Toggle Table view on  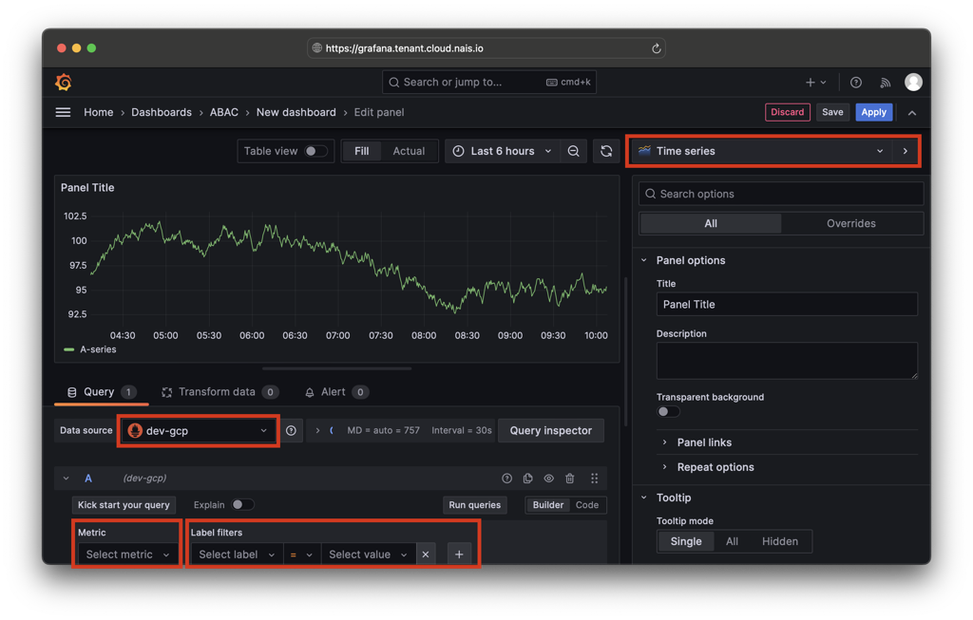coord(313,150)
